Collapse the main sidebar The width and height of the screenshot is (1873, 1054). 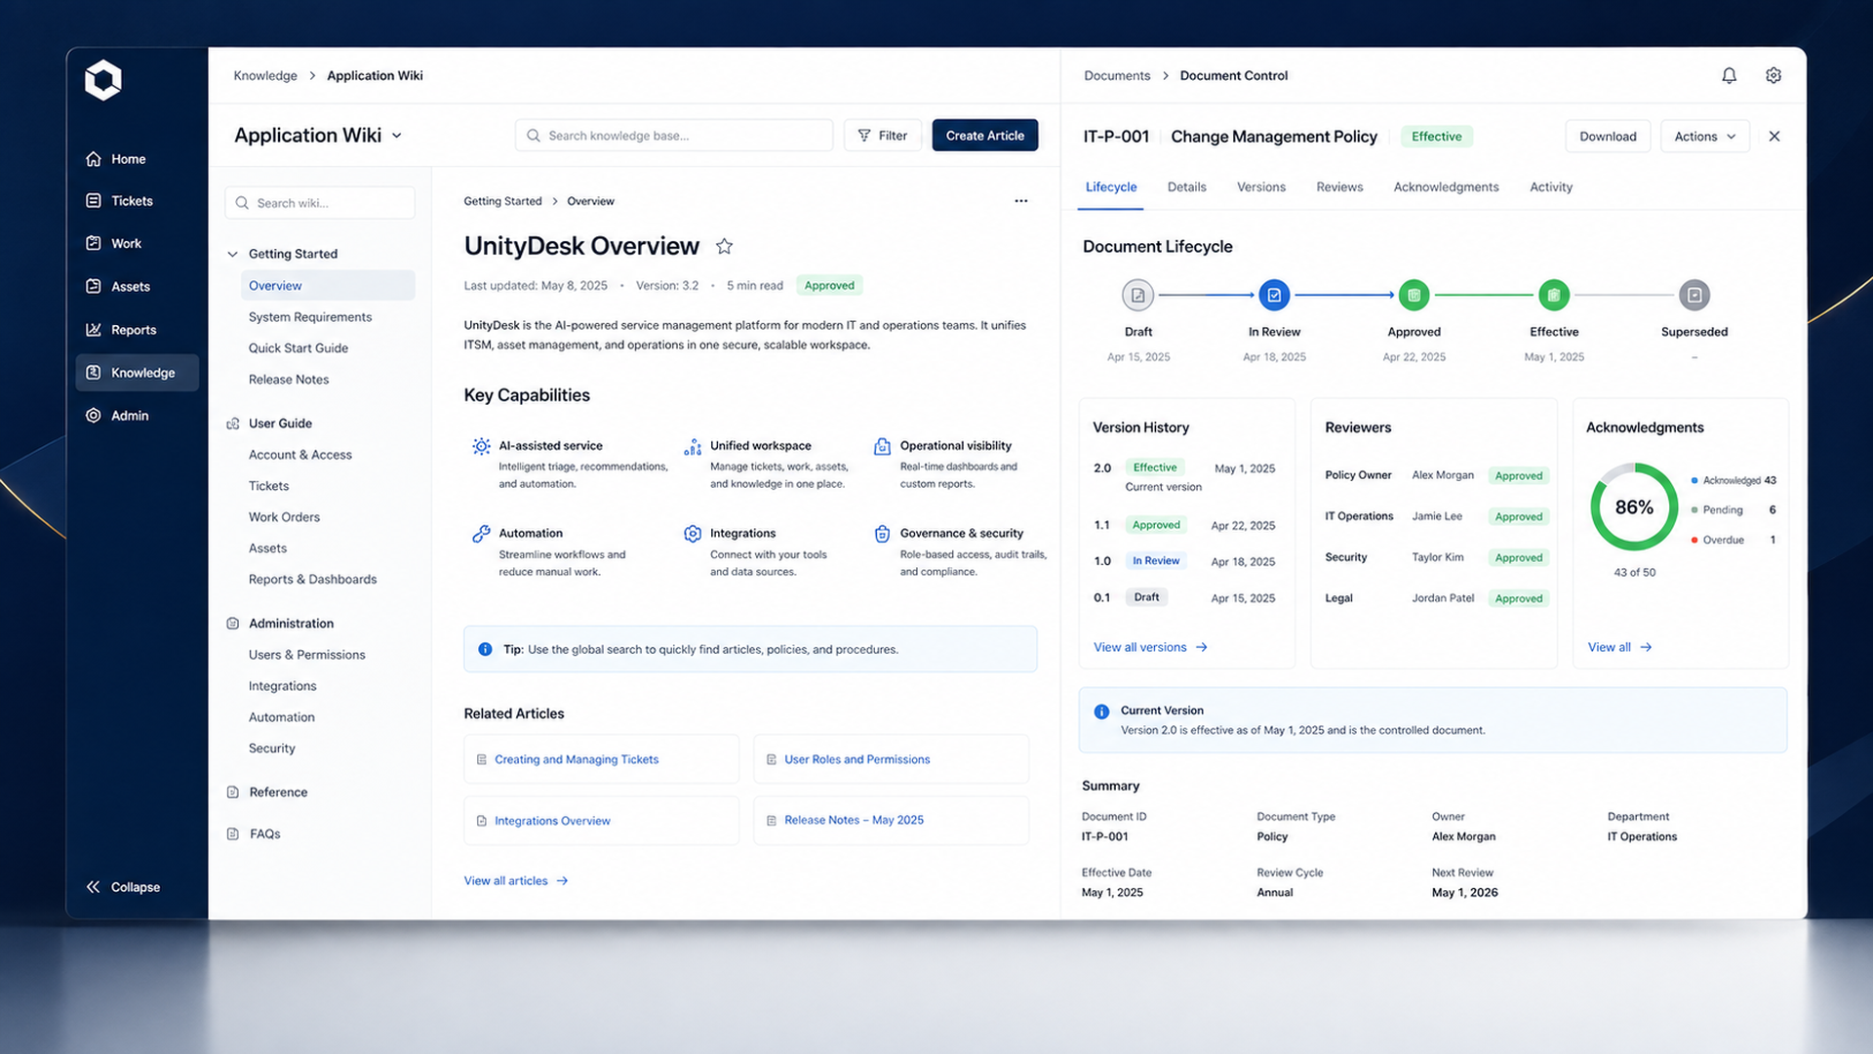(x=123, y=887)
